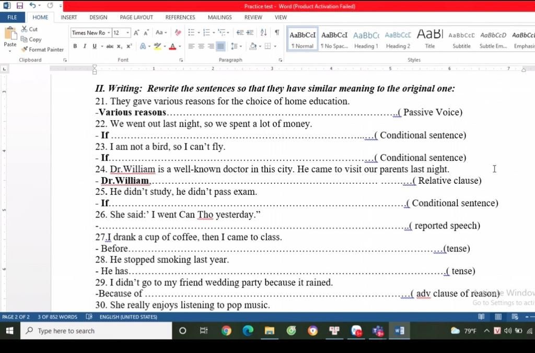Toggle Underline formatting
This screenshot has height=353, width=535.
point(95,46)
